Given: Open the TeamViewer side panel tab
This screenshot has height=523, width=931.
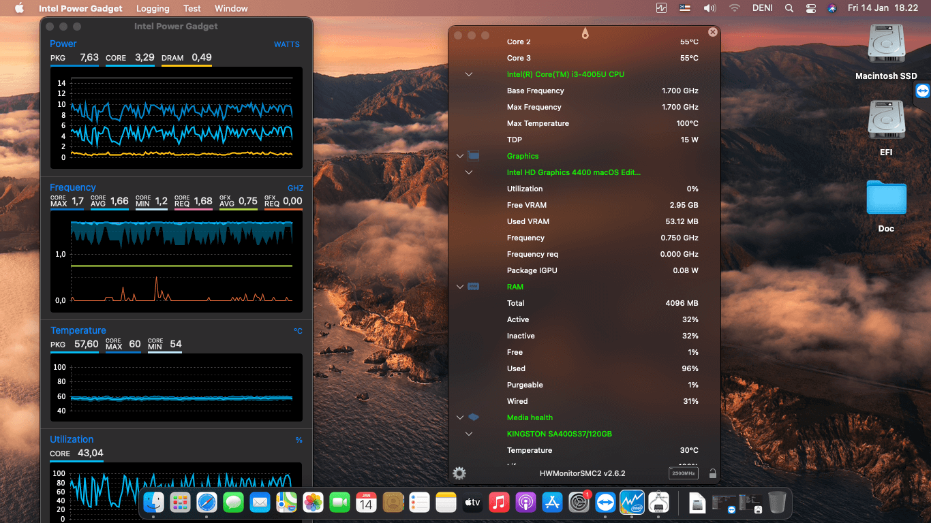Looking at the screenshot, I should click(x=922, y=91).
